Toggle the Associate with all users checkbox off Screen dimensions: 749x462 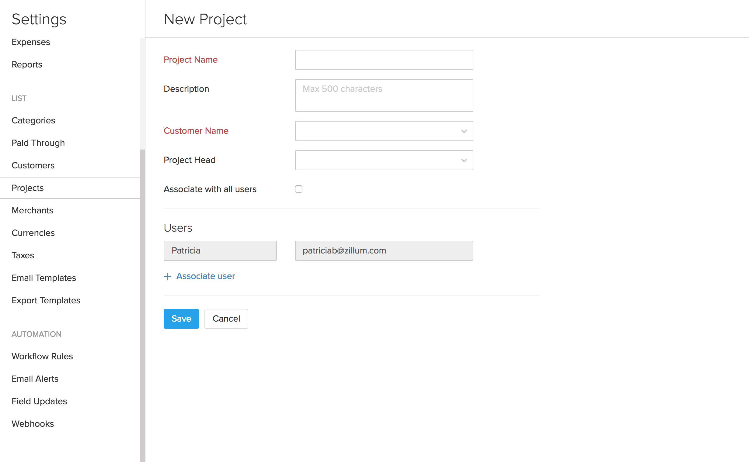298,189
